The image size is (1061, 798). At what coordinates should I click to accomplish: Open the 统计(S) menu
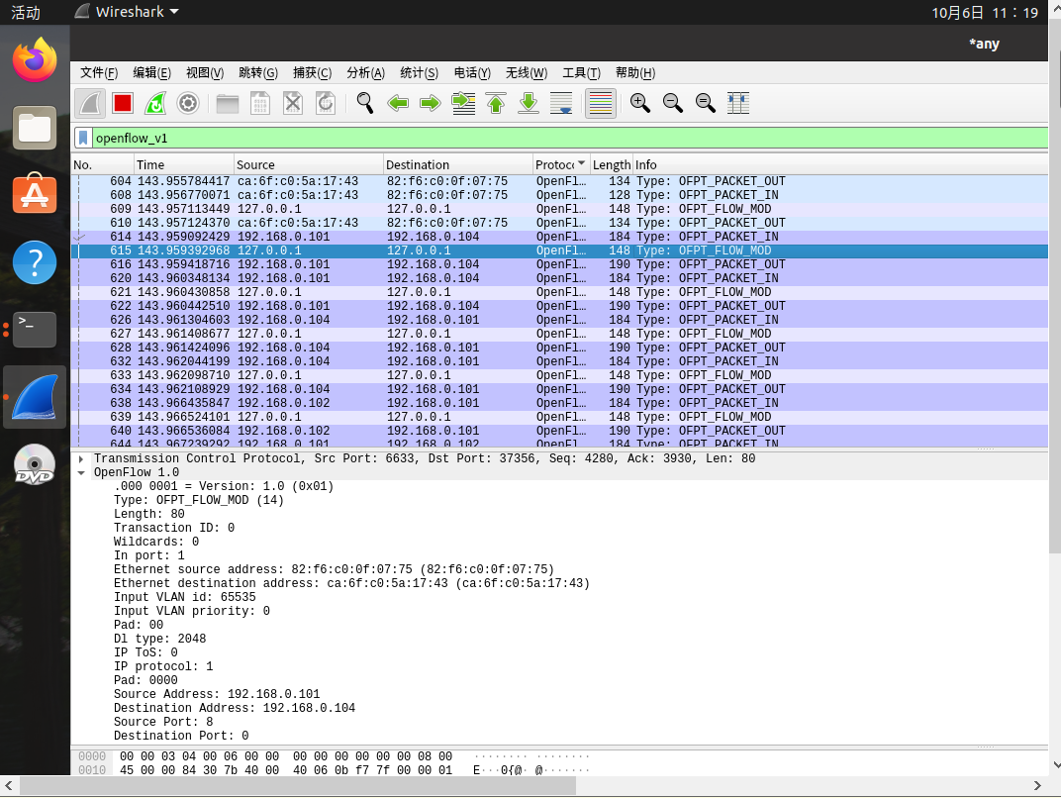coord(419,73)
